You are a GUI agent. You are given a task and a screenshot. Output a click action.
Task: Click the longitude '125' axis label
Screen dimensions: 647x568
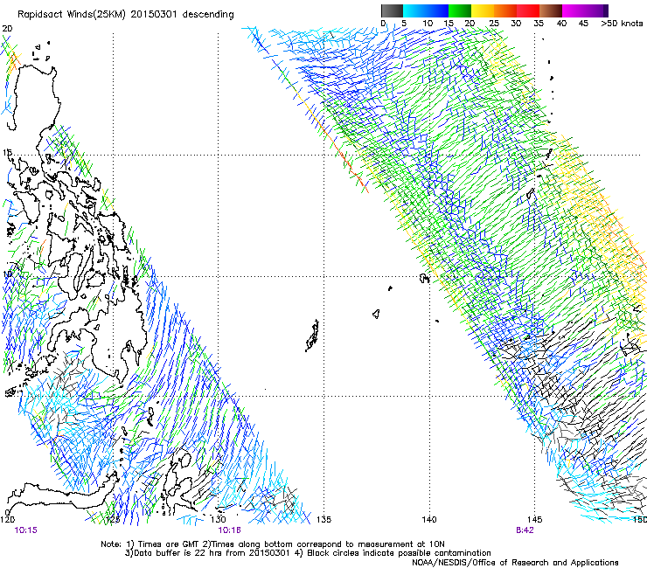[x=113, y=519]
